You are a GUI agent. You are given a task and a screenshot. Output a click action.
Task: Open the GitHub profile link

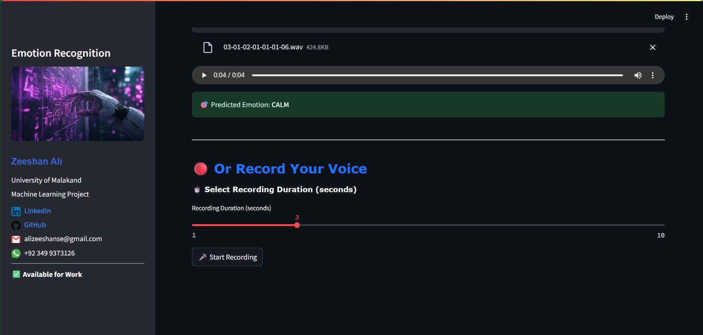click(35, 225)
